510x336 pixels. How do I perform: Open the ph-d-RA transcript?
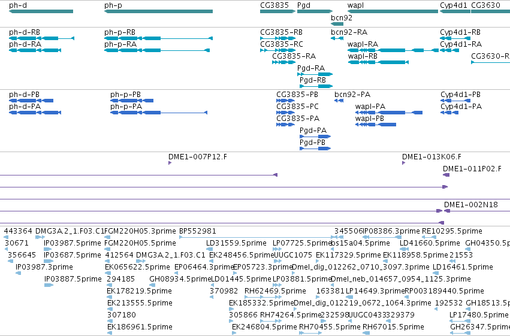(x=35, y=50)
